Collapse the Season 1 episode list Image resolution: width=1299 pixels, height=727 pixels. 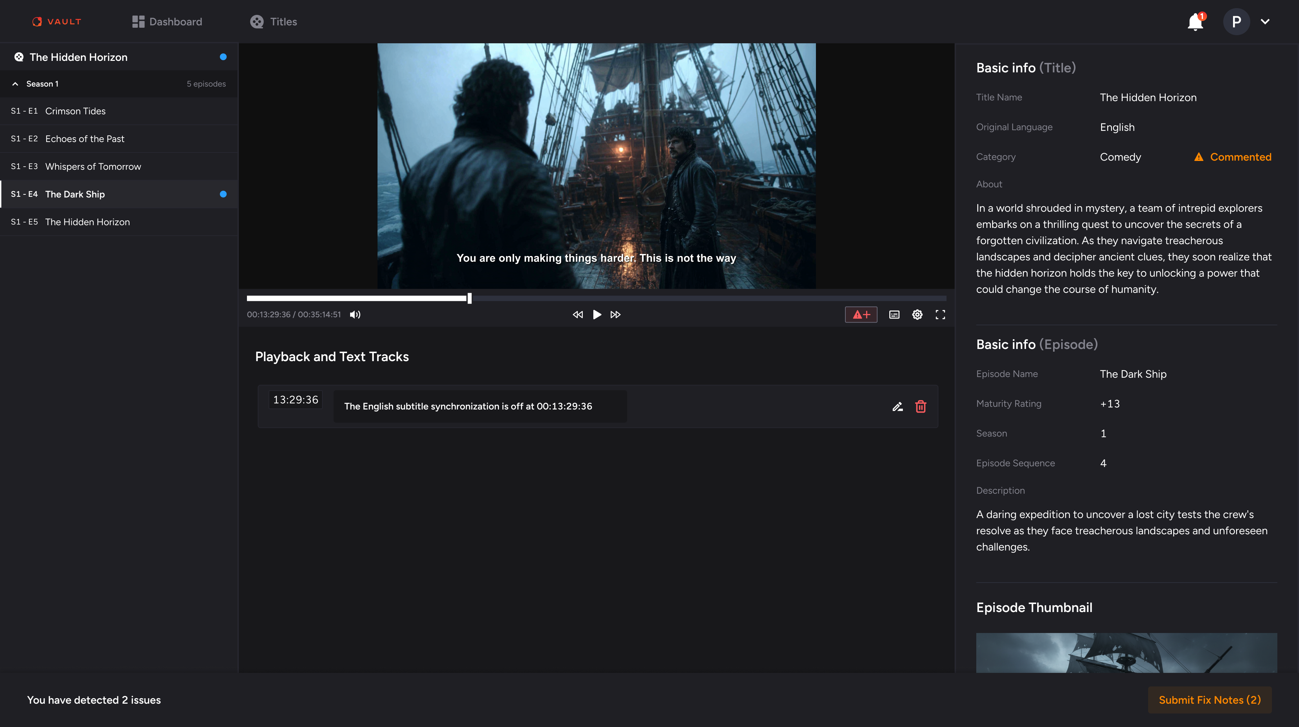pyautogui.click(x=15, y=84)
